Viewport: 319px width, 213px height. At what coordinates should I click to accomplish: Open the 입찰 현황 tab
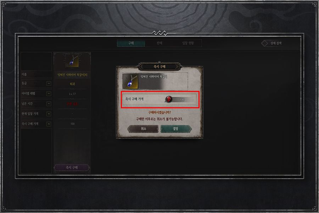188,43
